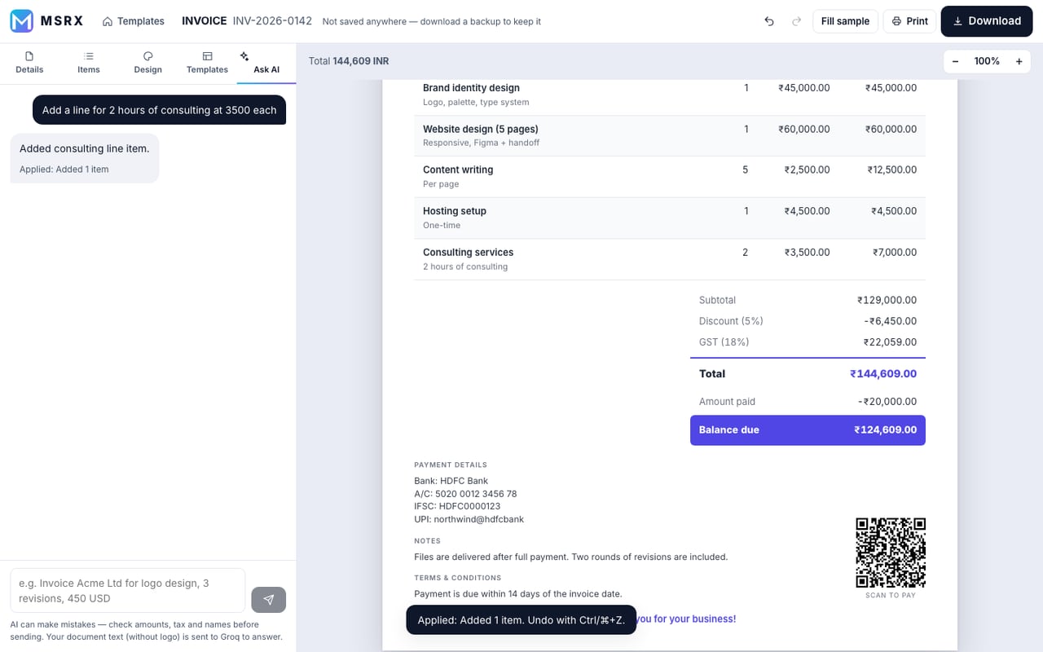The width and height of the screenshot is (1043, 652).
Task: Click the QR code scan to pay
Action: (891, 553)
